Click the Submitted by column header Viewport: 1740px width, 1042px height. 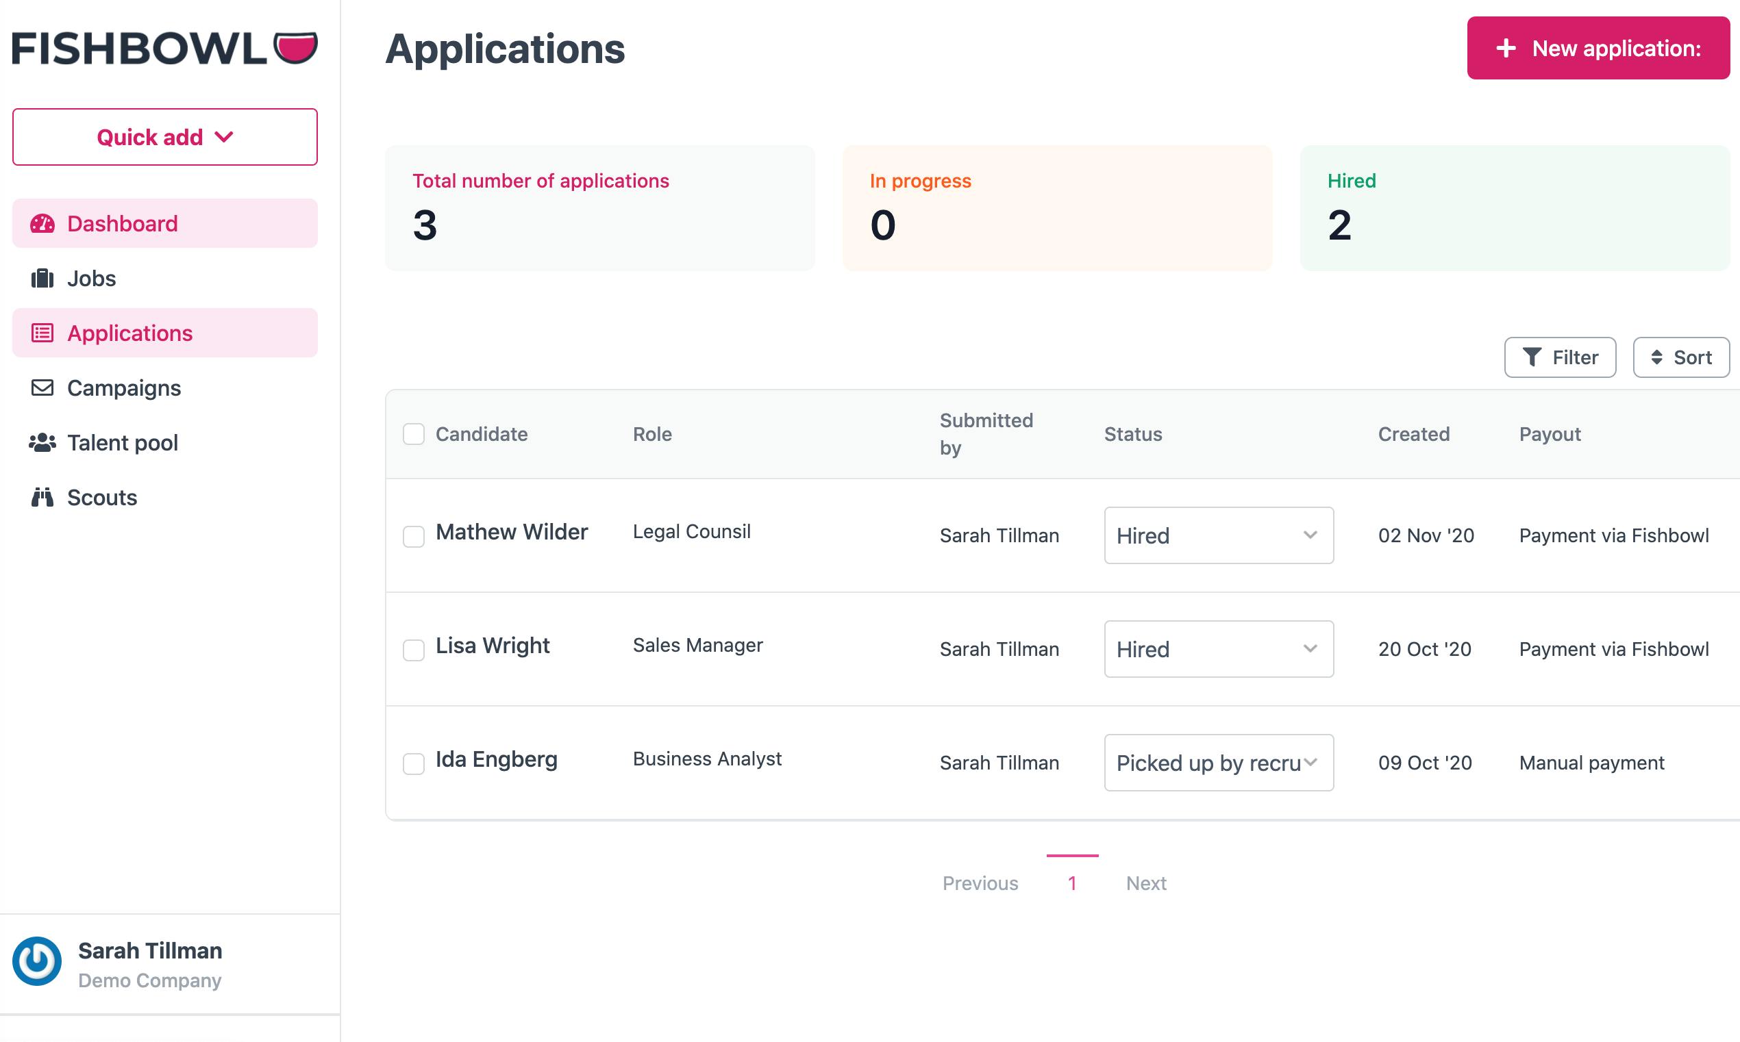click(986, 434)
